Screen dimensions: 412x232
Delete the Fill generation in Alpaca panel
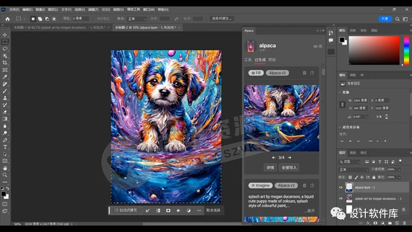[x=304, y=73]
